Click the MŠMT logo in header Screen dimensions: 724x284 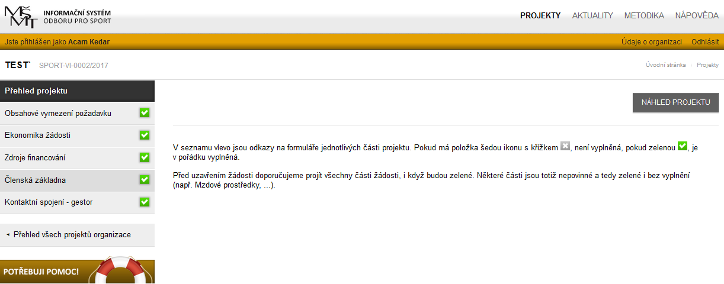click(x=21, y=16)
